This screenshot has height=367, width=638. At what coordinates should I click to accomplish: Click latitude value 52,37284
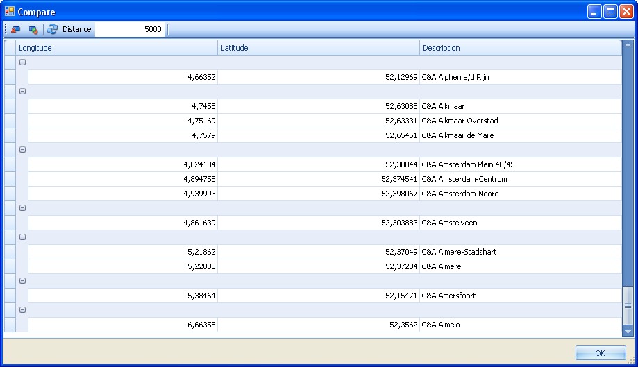[401, 266]
